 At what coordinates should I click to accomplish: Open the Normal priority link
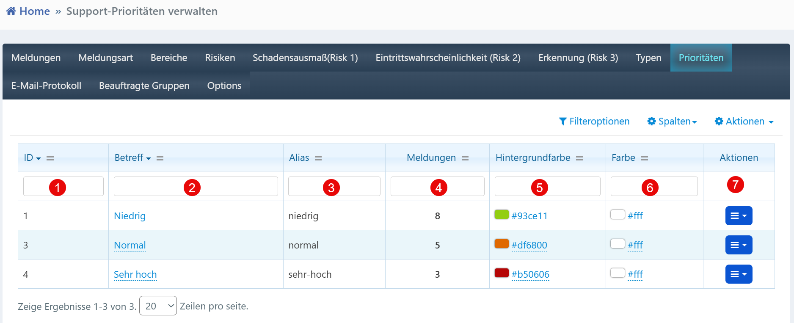pos(130,245)
